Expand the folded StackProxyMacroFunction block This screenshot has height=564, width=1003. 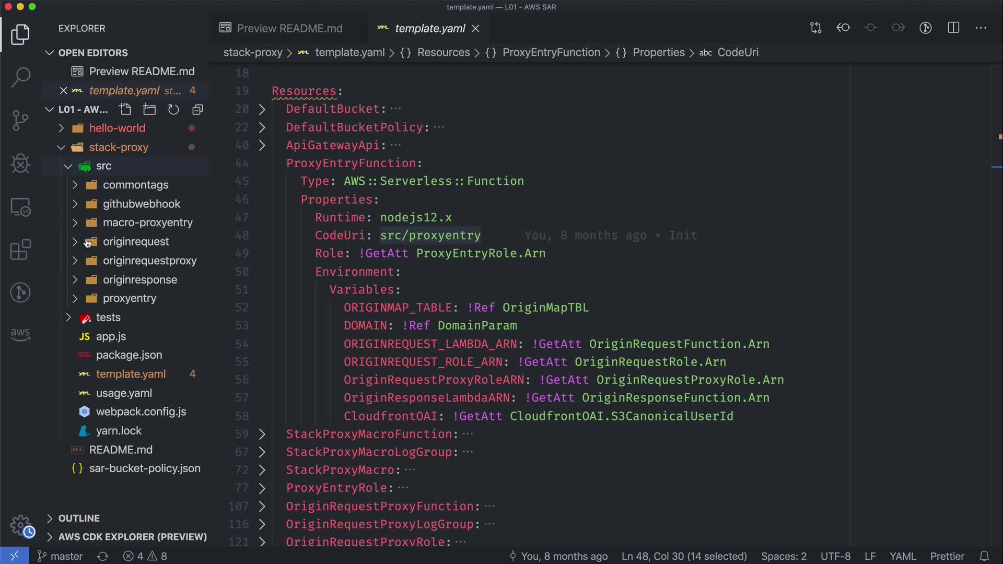tap(262, 434)
